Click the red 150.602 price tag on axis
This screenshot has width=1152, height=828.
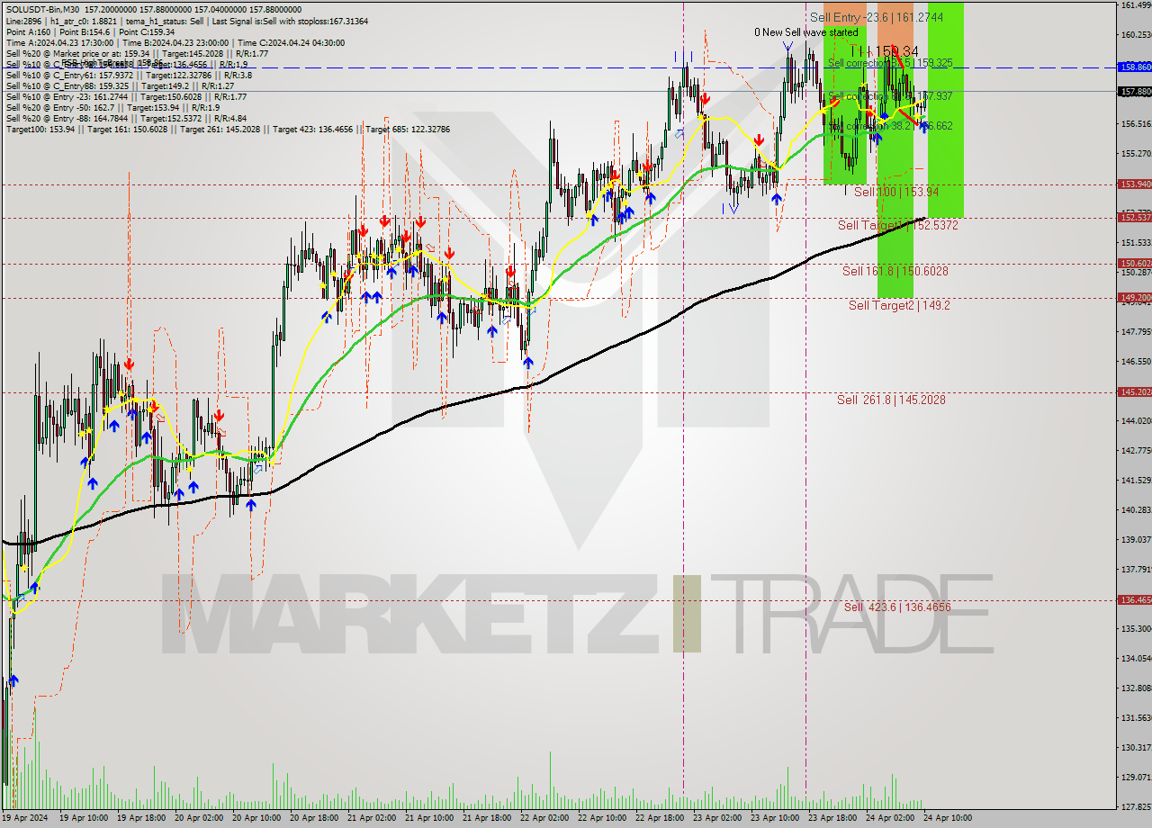coord(1134,264)
